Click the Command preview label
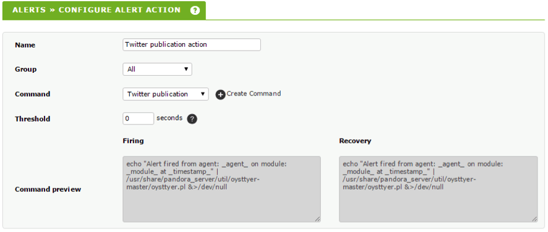548x232 pixels. coord(48,189)
